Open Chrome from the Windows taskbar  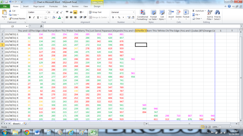[27, 132]
